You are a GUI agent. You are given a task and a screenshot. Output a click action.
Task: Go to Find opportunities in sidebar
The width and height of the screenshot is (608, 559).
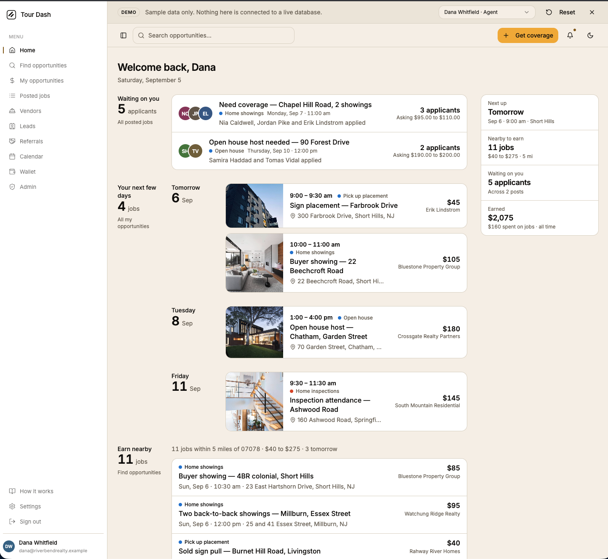pyautogui.click(x=54, y=65)
